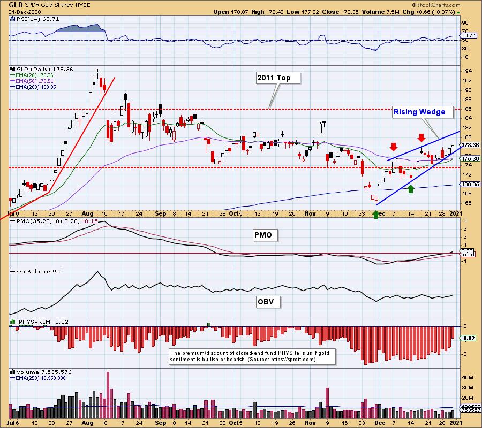Click the 'High 178.40' header value
Viewport: 482px width, 428px height.
coord(267,12)
